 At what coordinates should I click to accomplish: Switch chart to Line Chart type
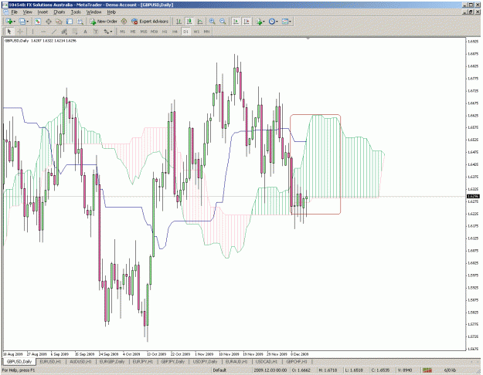pyautogui.click(x=200, y=22)
